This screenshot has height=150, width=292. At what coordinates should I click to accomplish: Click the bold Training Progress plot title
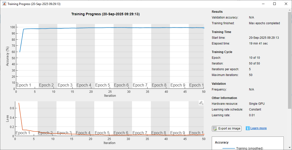pyautogui.click(x=105, y=14)
